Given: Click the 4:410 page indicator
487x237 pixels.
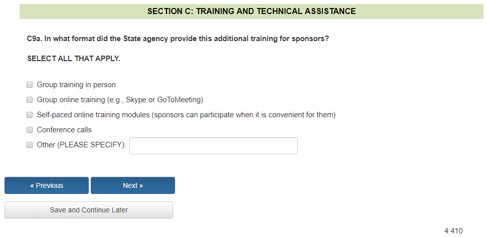Looking at the screenshot, I should coord(453,231).
